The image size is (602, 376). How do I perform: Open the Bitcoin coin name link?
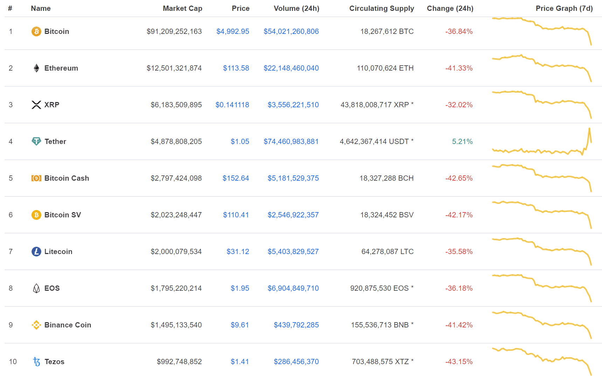click(57, 31)
